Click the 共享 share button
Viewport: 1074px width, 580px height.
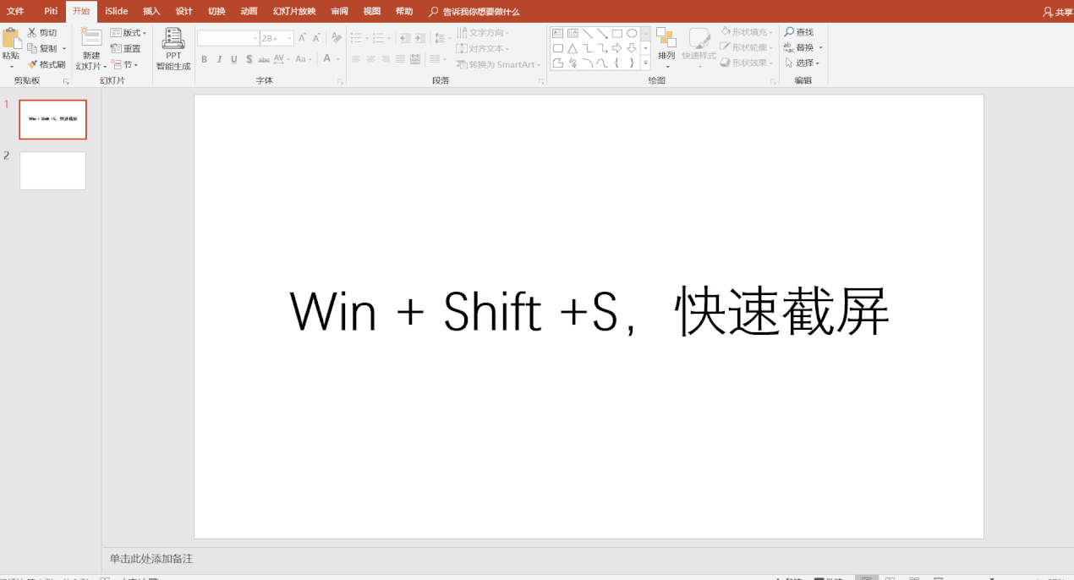pos(1058,11)
